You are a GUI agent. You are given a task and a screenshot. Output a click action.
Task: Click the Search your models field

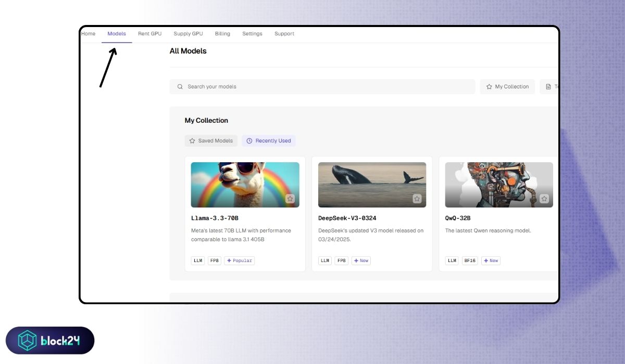point(322,87)
